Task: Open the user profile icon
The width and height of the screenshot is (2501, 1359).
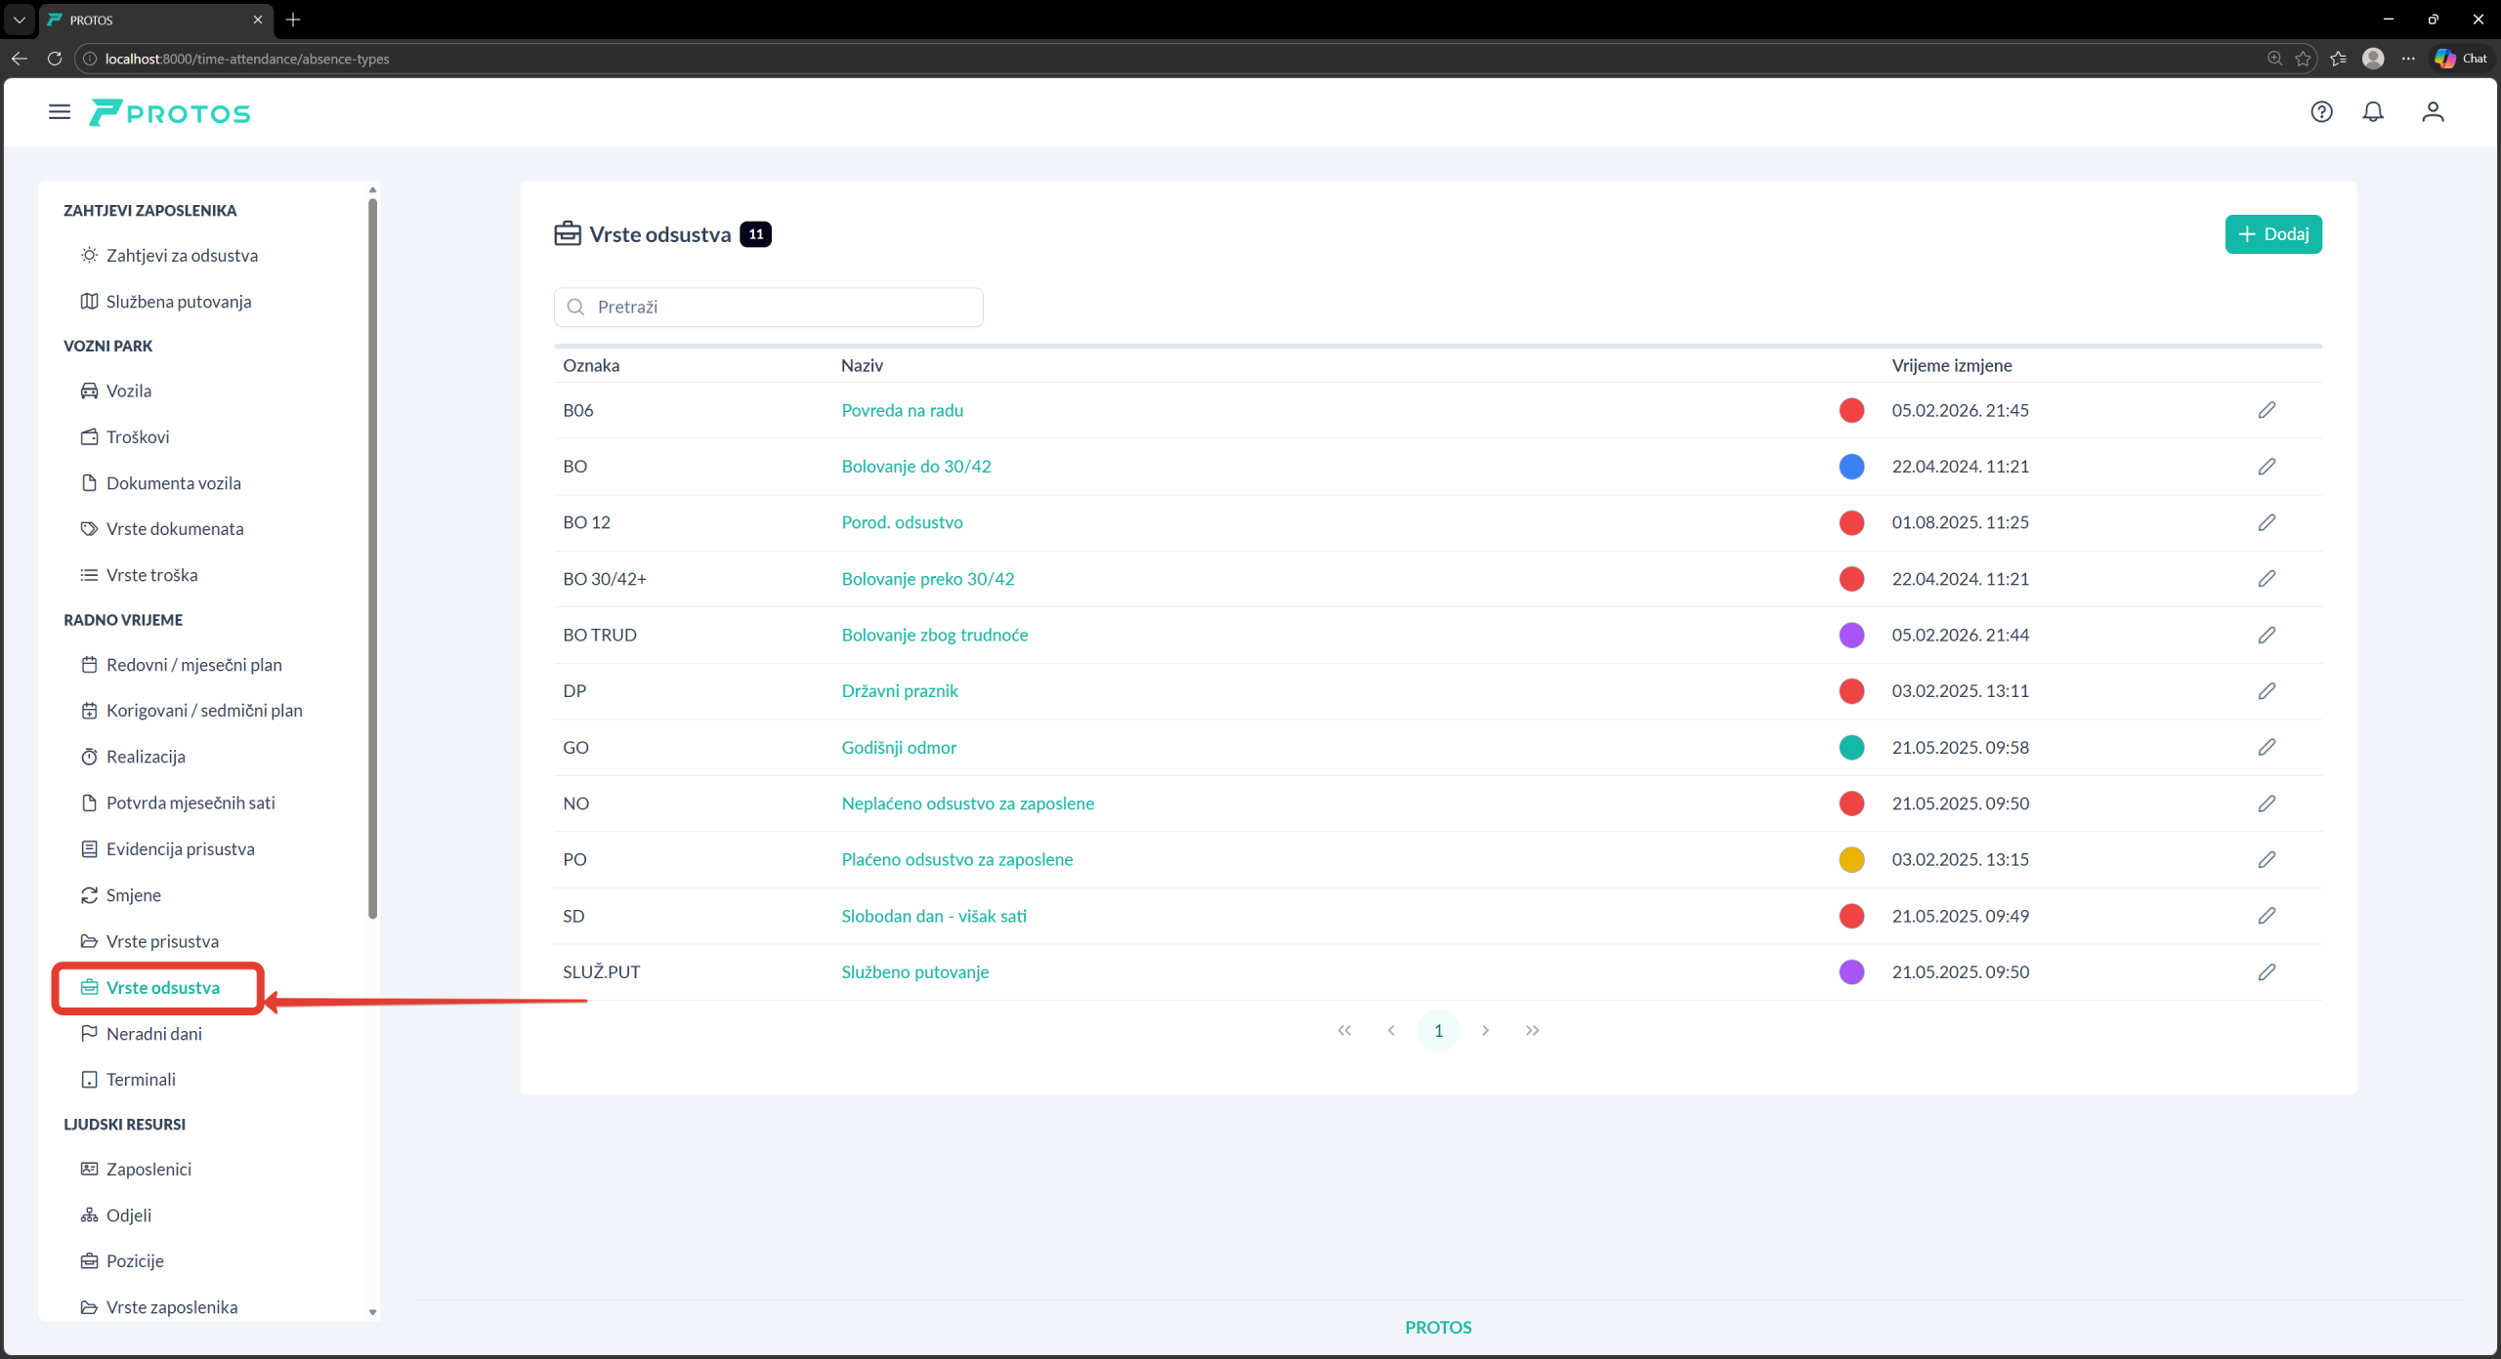Action: [2433, 112]
